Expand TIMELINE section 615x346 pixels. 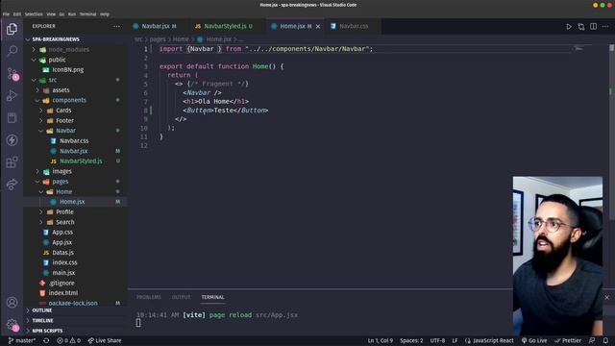(42, 320)
